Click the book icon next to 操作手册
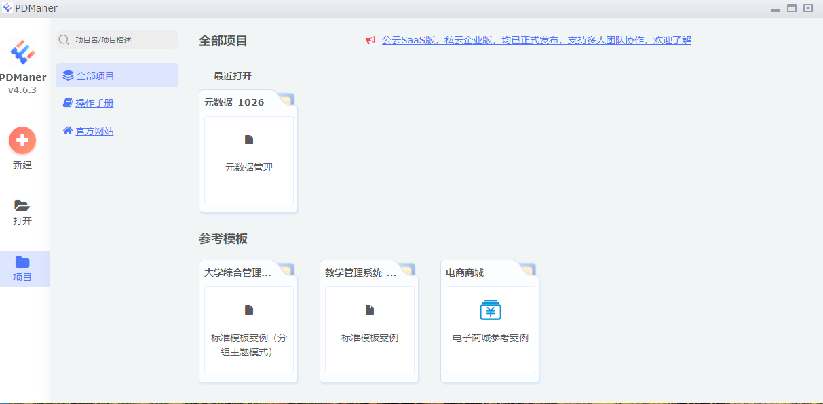This screenshot has width=823, height=404. click(x=67, y=102)
